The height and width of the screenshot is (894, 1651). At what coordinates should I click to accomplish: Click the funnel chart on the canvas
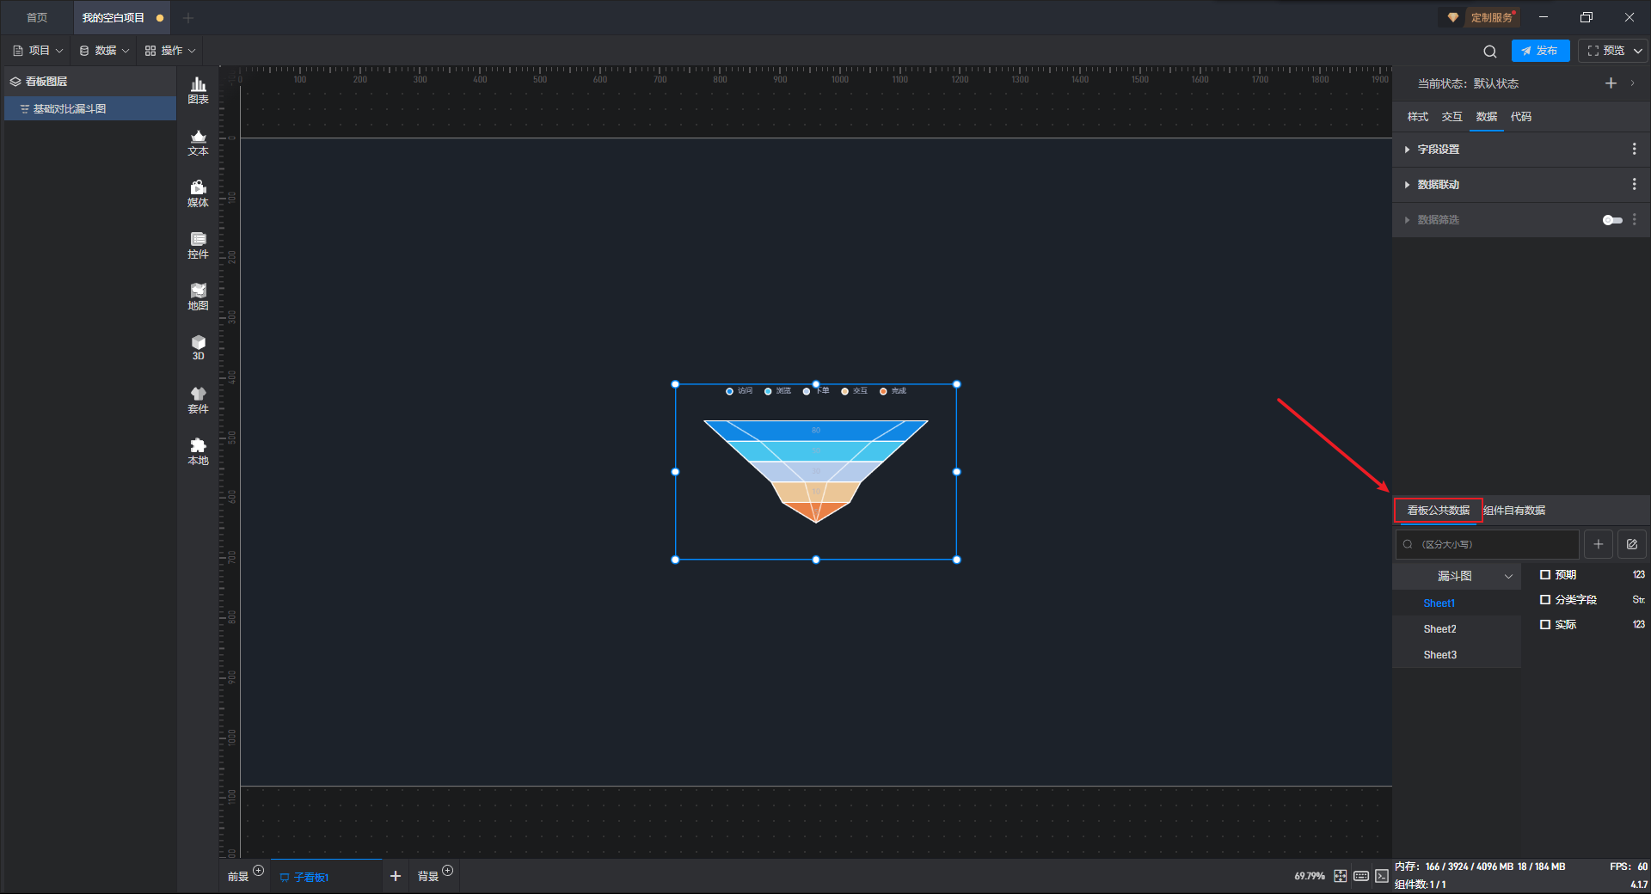click(x=816, y=471)
